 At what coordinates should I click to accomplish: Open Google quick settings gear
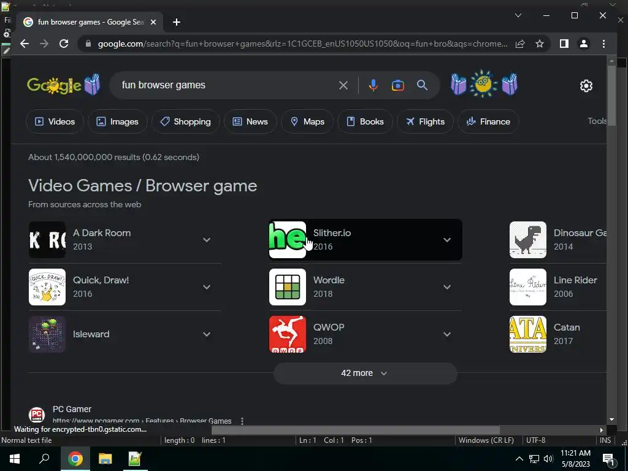pos(586,85)
